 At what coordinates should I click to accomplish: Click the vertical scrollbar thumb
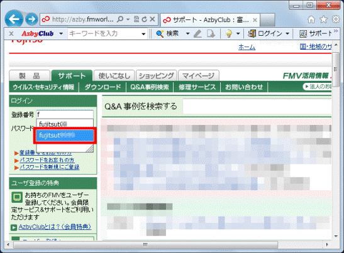tap(336, 69)
